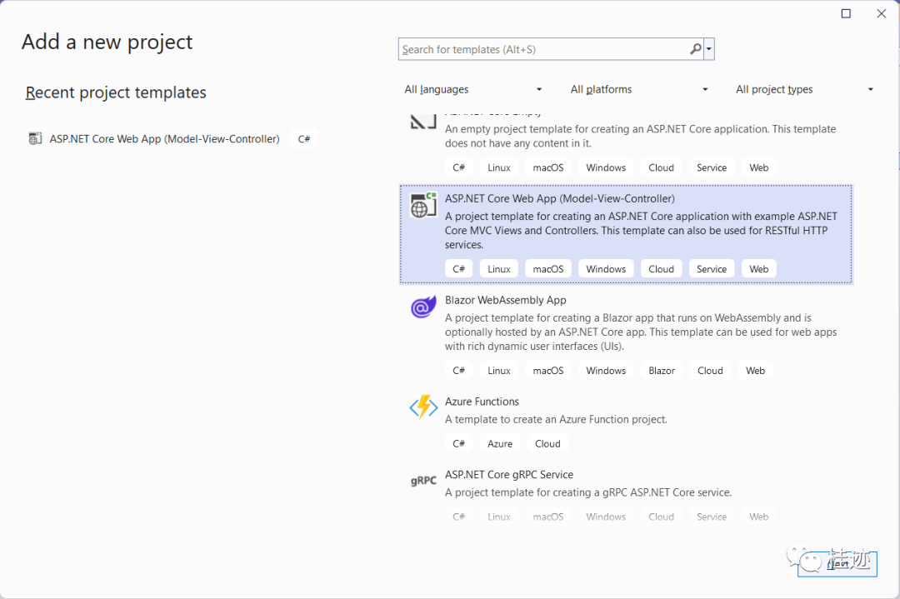Click the gRPC icon next to ASP.NET Core gRPC Service

[x=422, y=481]
